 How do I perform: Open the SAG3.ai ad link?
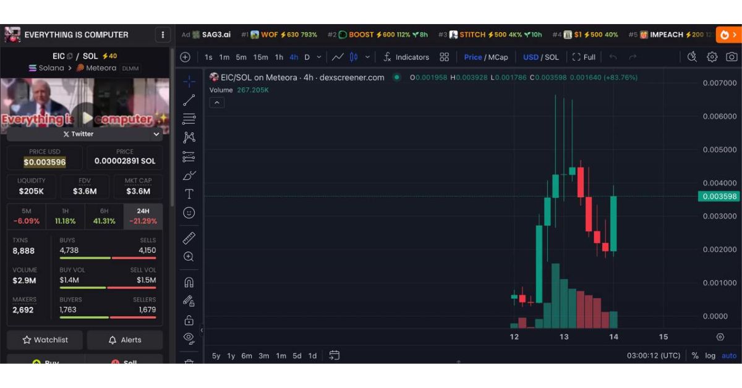click(x=211, y=35)
